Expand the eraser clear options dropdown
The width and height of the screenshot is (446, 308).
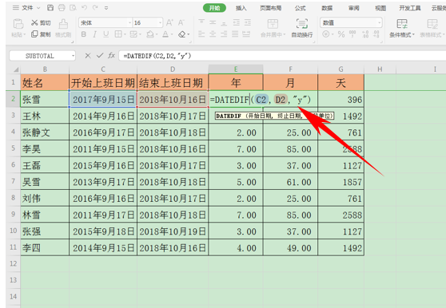(189, 34)
